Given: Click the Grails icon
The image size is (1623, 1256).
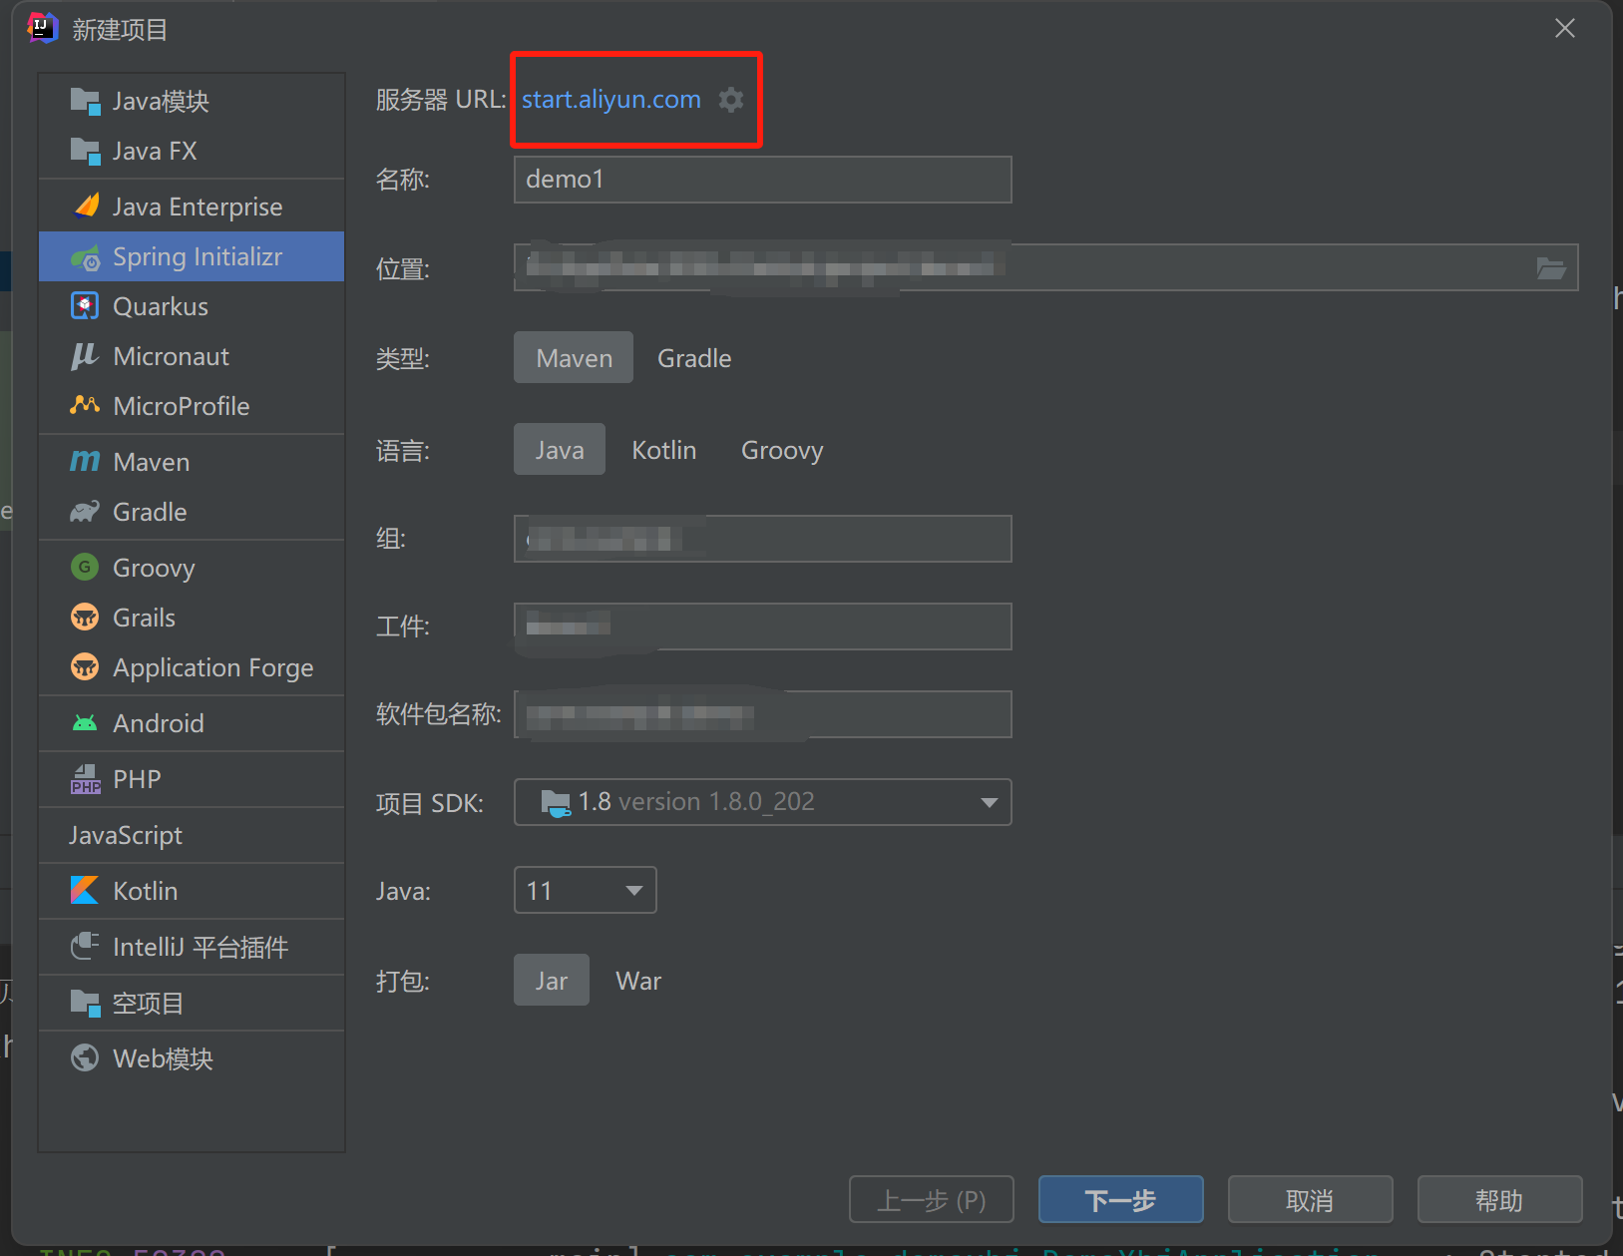Looking at the screenshot, I should coord(86,618).
